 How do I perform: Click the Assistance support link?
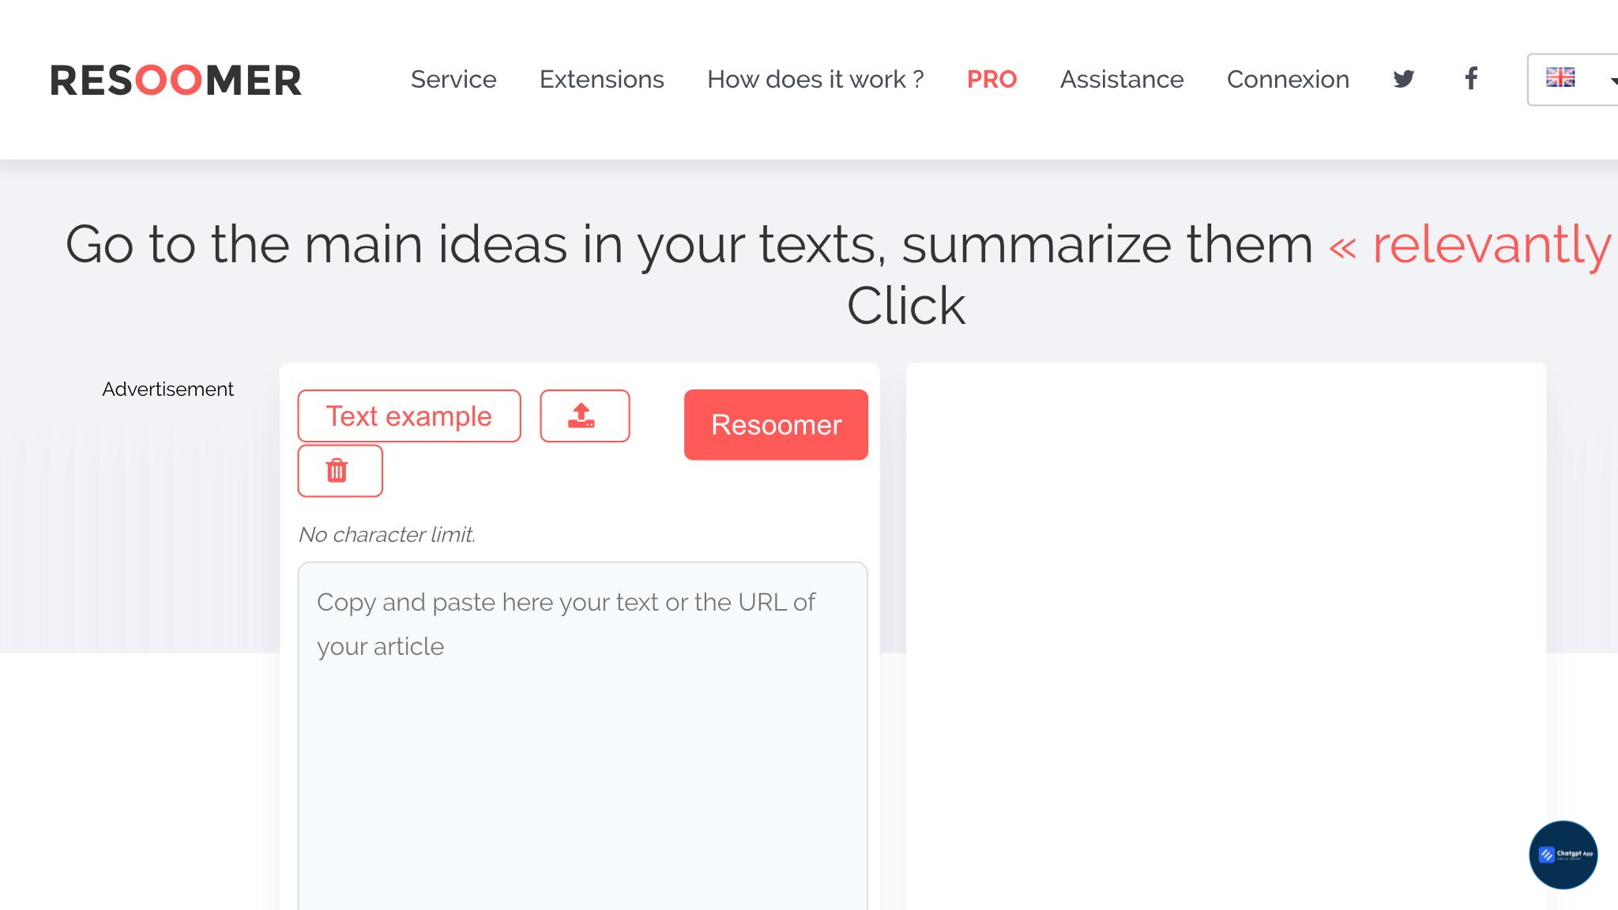click(1121, 79)
